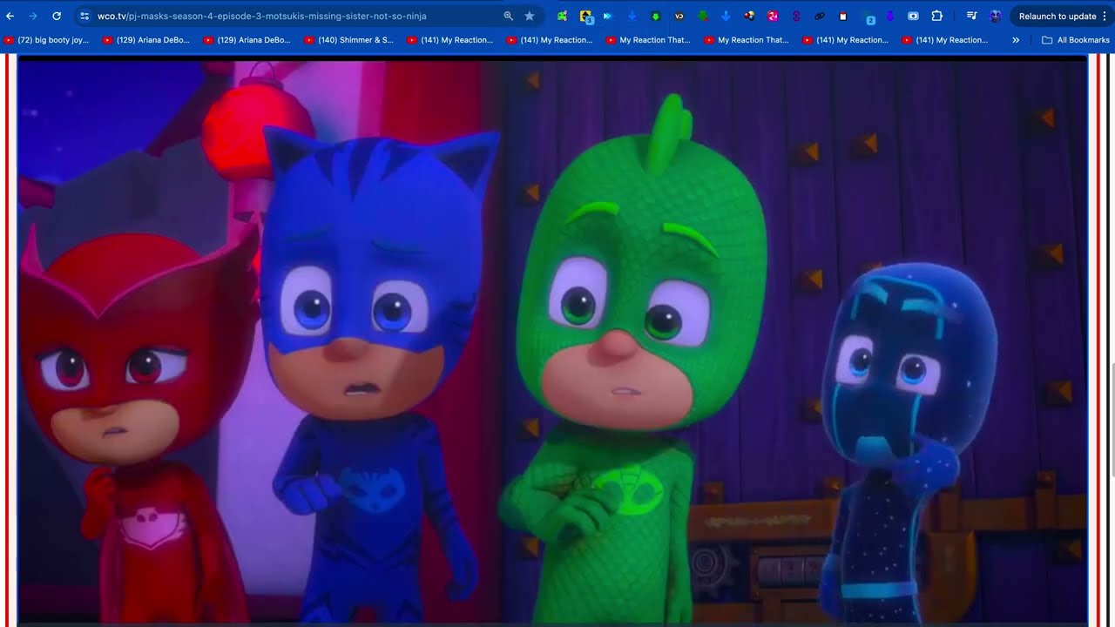
Task: Open the colored balls extension icon
Action: coord(749,16)
